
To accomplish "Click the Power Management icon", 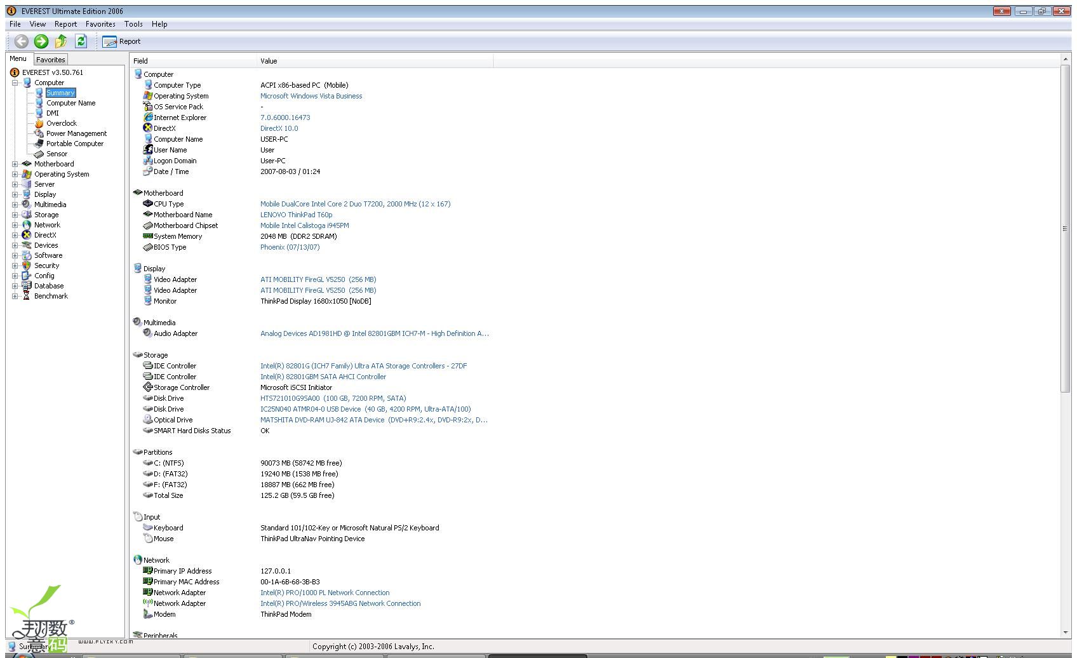I will pyautogui.click(x=39, y=133).
